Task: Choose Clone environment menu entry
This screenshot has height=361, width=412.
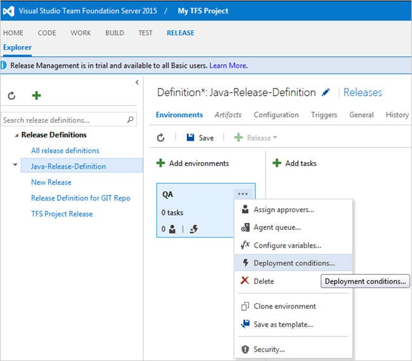Action: pos(293,306)
